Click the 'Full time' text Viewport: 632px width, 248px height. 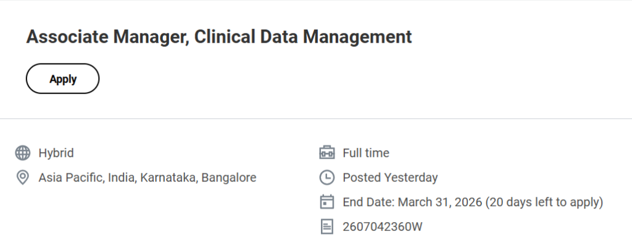click(x=366, y=153)
